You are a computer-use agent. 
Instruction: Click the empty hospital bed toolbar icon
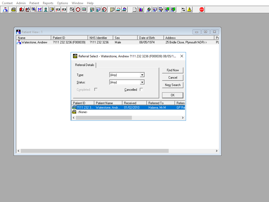coord(118,9)
